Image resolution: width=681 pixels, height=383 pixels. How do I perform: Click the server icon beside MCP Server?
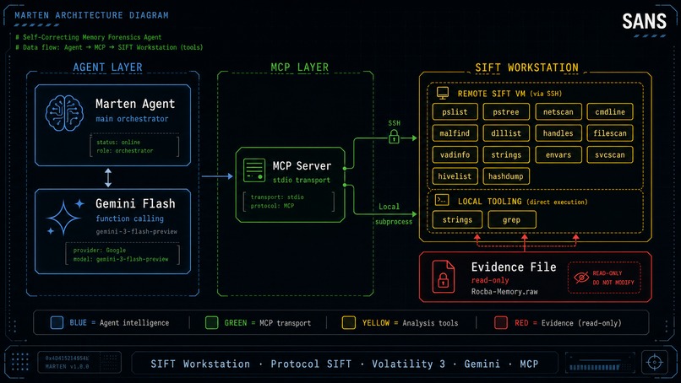[x=254, y=170]
